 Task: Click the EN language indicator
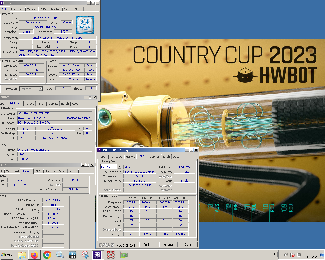tap(274, 254)
